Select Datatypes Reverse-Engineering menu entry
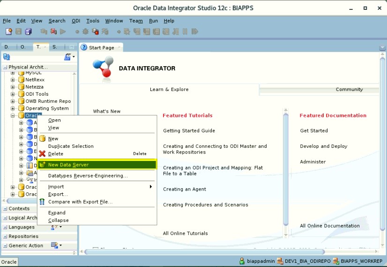This screenshot has height=267, width=387. (x=97, y=176)
